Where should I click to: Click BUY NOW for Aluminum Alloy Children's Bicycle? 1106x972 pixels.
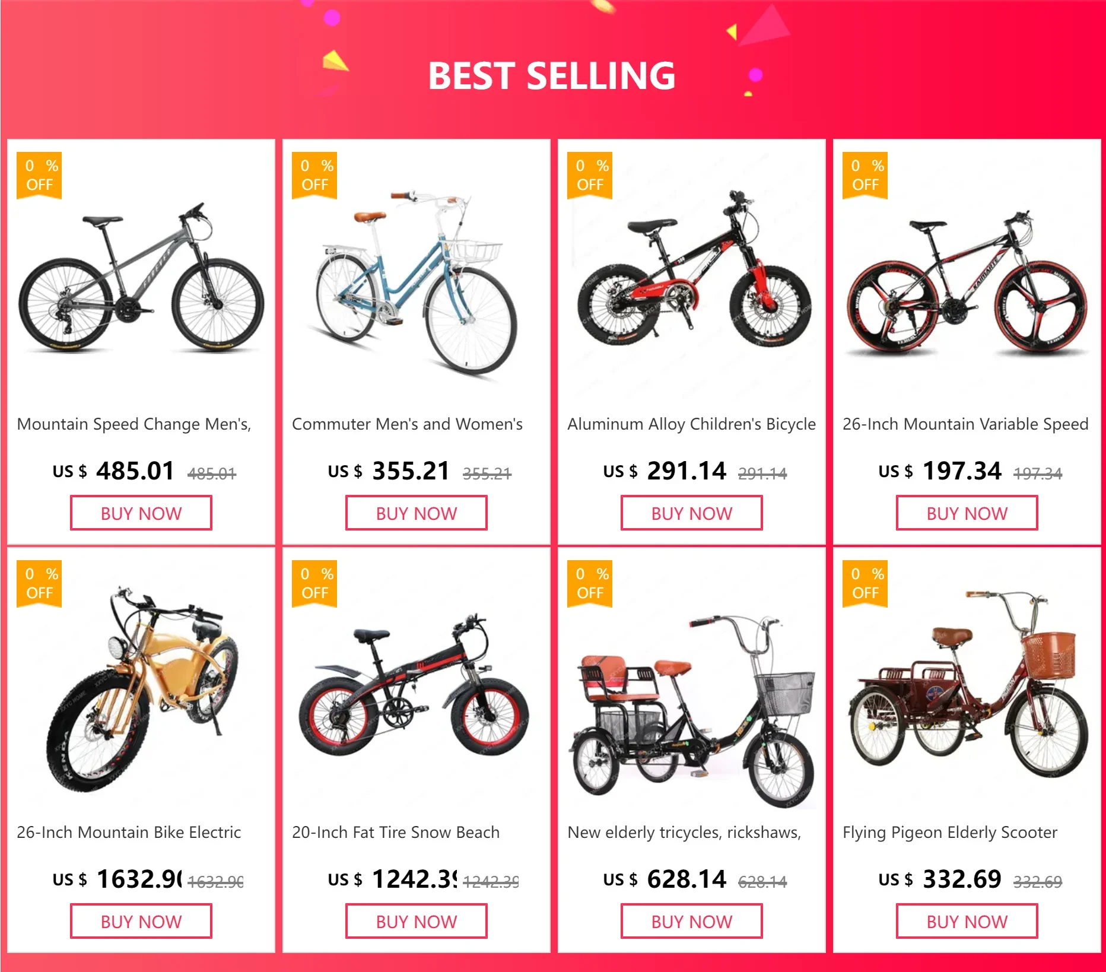pos(692,513)
